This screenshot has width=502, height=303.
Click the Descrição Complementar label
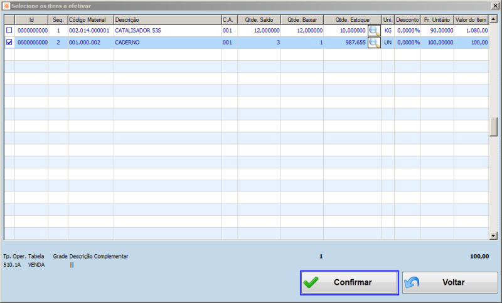pyautogui.click(x=99, y=257)
